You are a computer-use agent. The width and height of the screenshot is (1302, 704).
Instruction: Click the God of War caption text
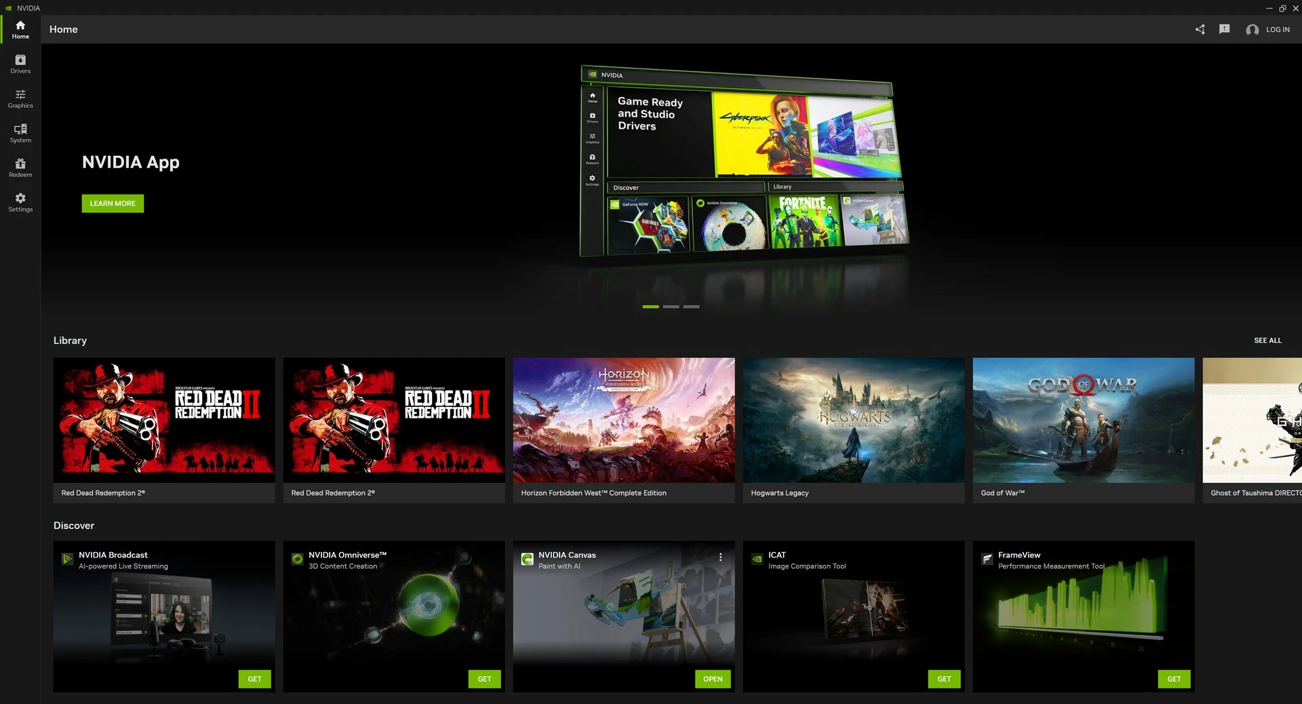click(1002, 493)
